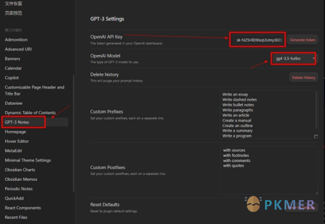The width and height of the screenshot is (325, 224).
Task: Click the OpenAI API Key input field
Action: [x=259, y=40]
